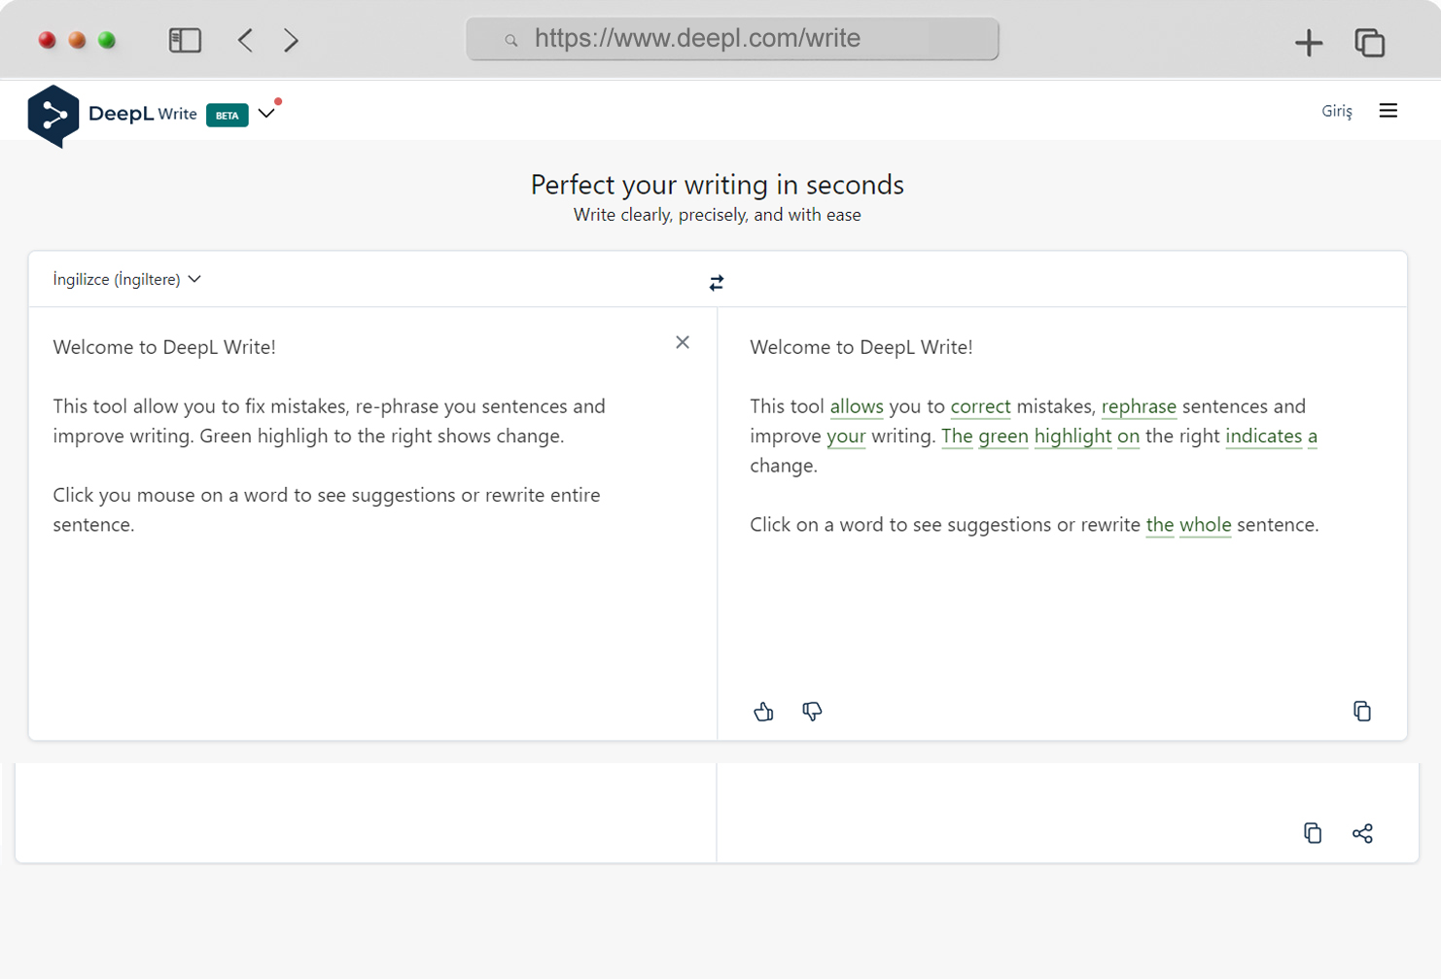Click the DeepL hexagon logo
The image size is (1441, 979).
(53, 116)
